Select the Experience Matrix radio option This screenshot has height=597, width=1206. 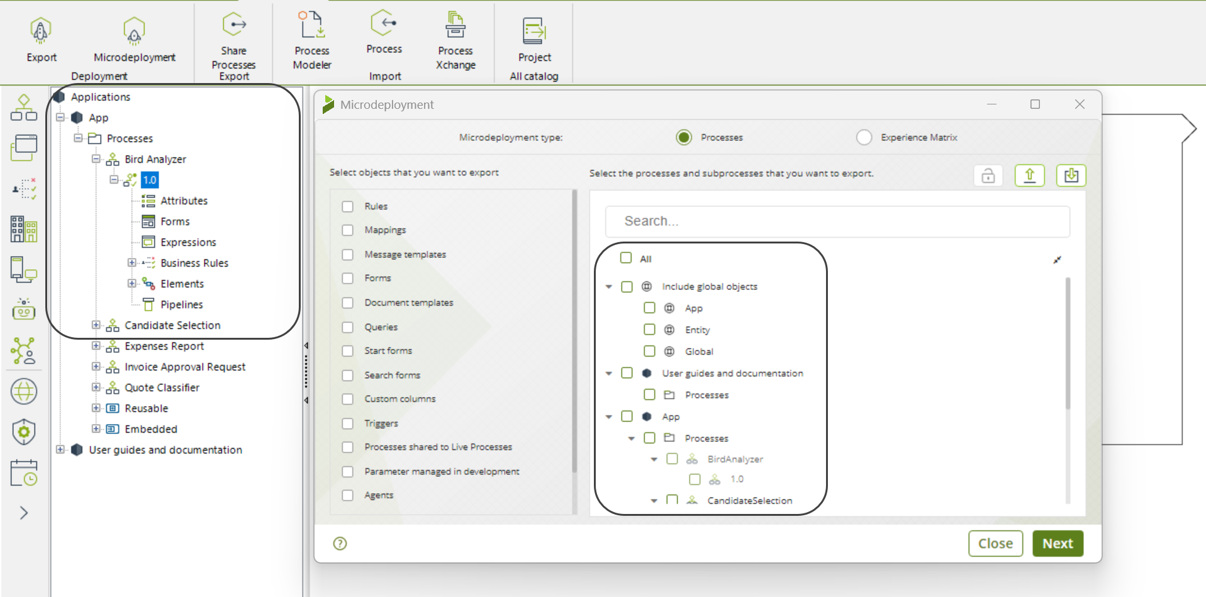click(x=864, y=137)
